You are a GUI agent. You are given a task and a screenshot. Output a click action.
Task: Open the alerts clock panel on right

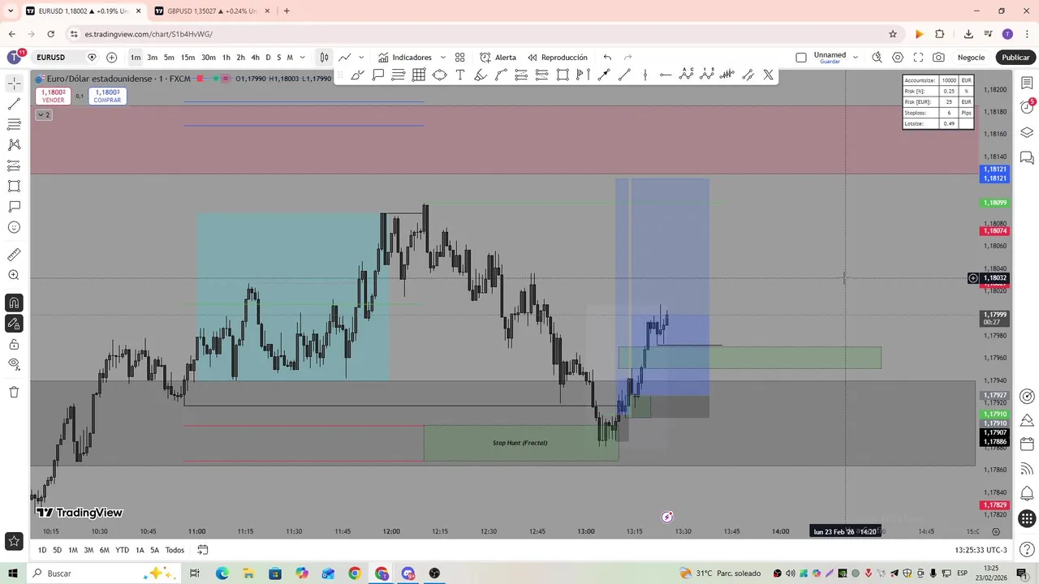click(x=1027, y=108)
